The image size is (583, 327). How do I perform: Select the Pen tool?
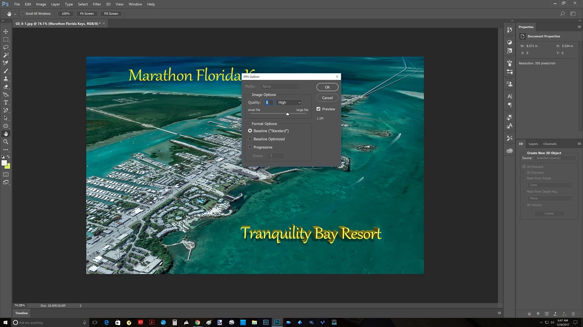point(6,110)
